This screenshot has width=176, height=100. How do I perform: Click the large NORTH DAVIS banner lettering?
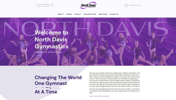click(86, 29)
